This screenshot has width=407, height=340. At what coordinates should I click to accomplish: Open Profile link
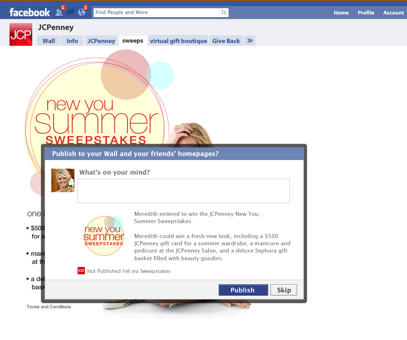coord(366,13)
